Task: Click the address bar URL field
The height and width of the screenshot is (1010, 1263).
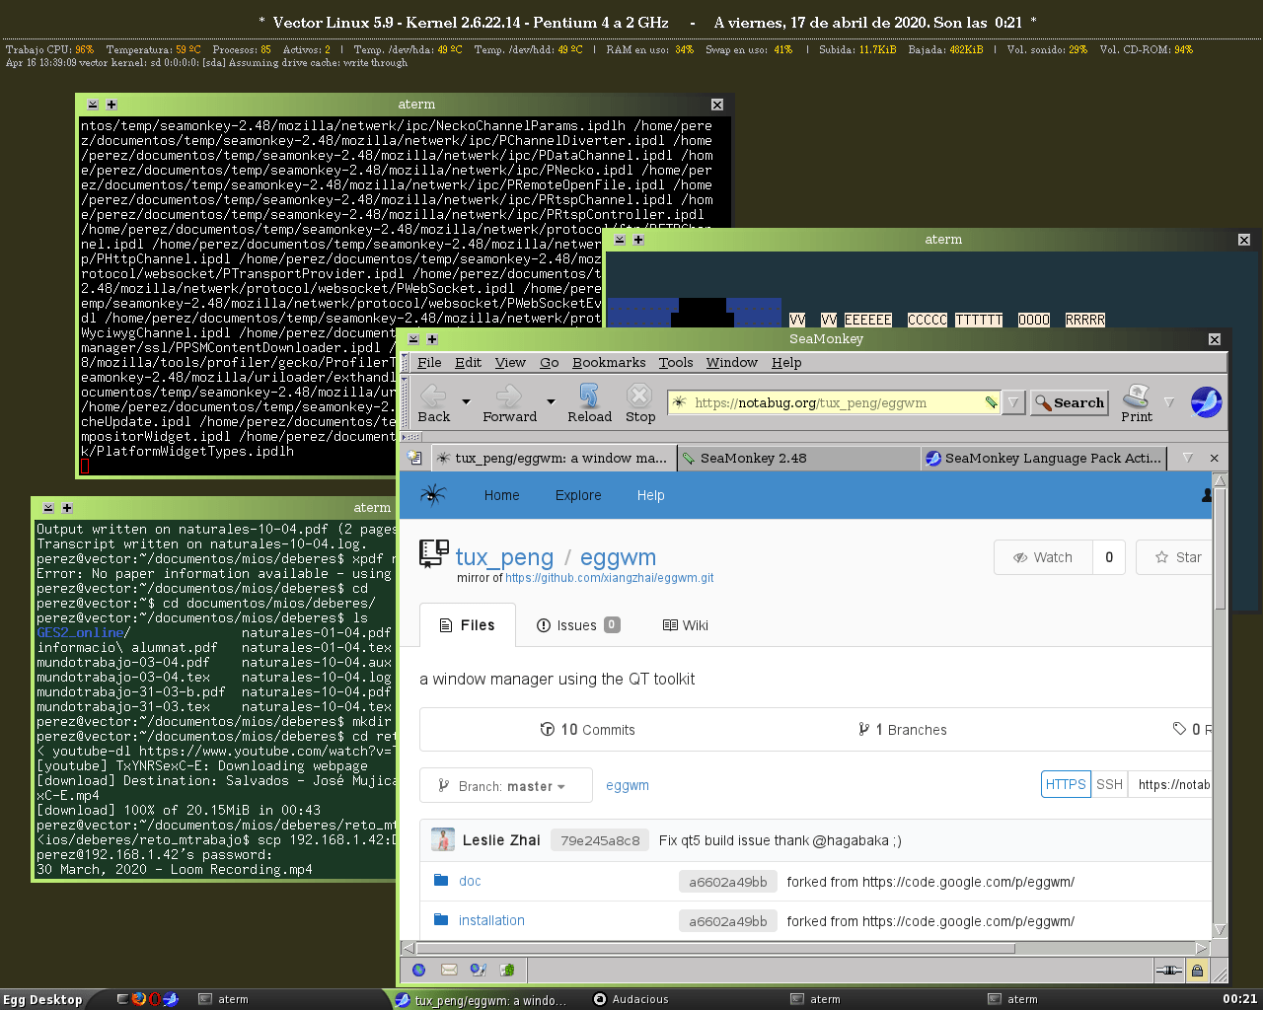Action: point(837,402)
